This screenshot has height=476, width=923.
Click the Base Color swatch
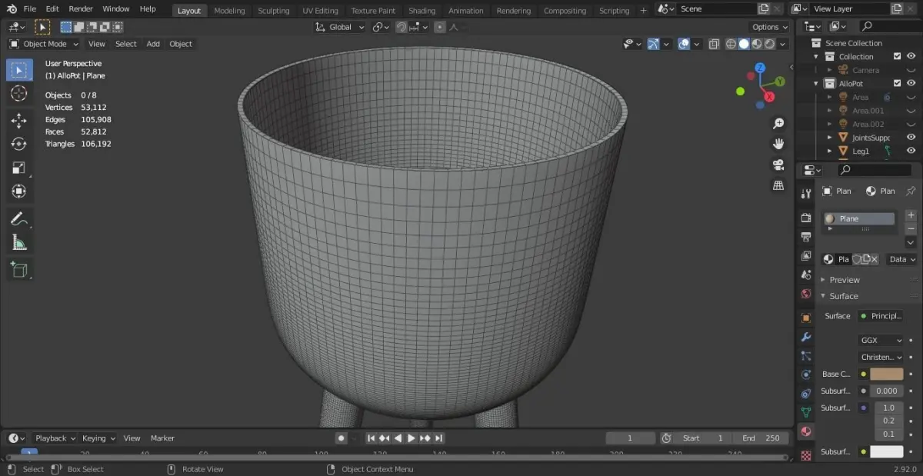coord(887,374)
